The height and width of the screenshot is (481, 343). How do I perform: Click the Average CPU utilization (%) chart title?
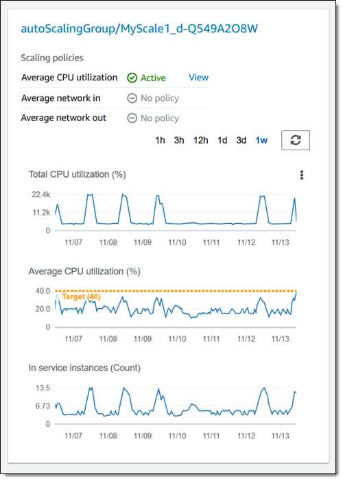84,272
